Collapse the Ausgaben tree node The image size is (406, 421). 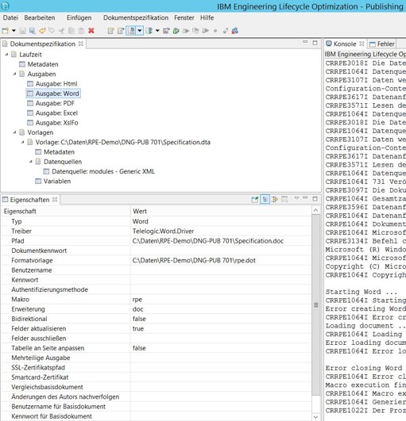(14, 74)
